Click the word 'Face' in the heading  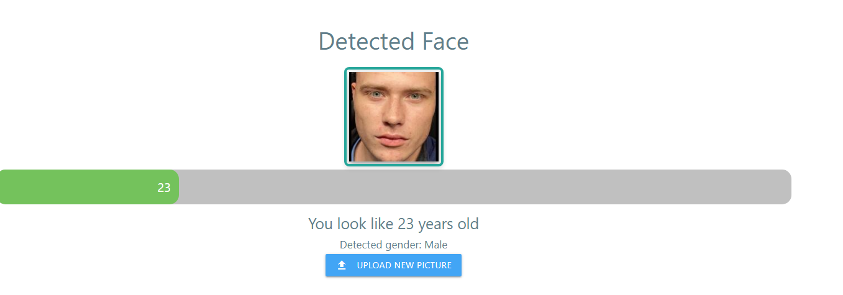[446, 42]
